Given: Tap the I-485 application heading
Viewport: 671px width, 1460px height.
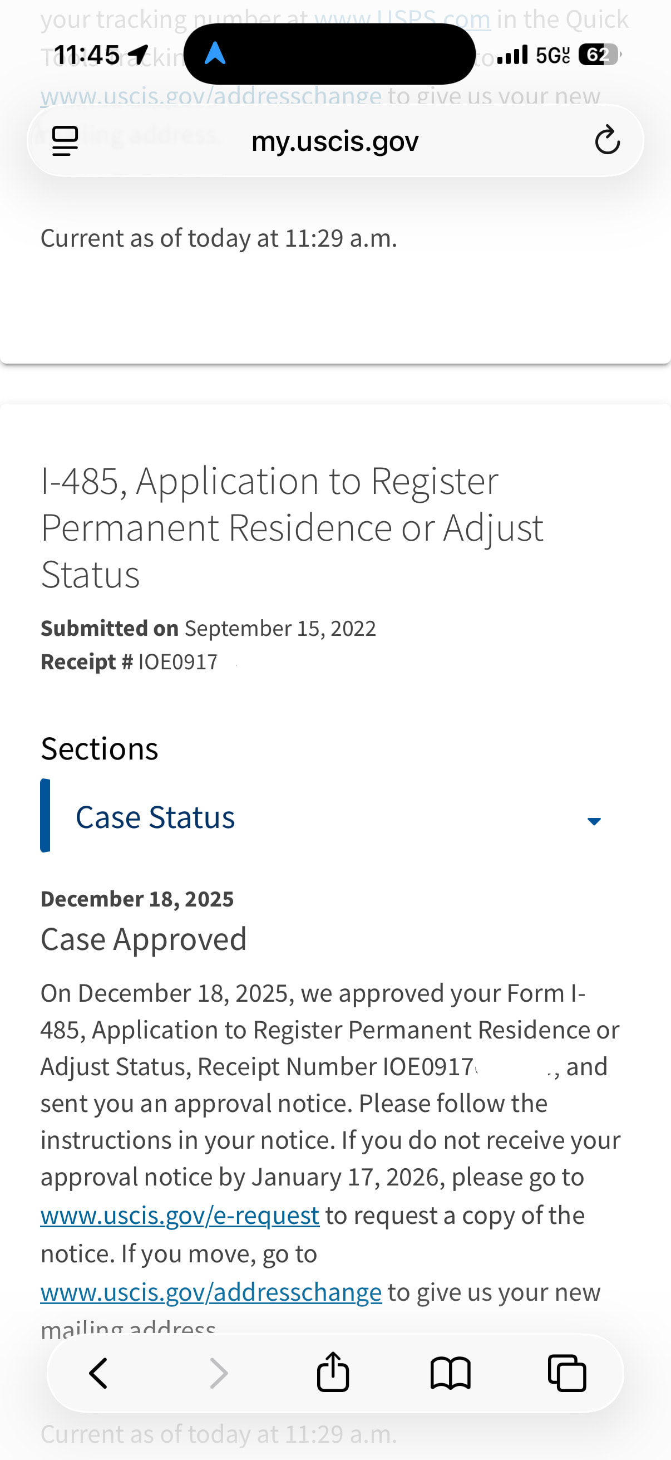Looking at the screenshot, I should click(292, 527).
